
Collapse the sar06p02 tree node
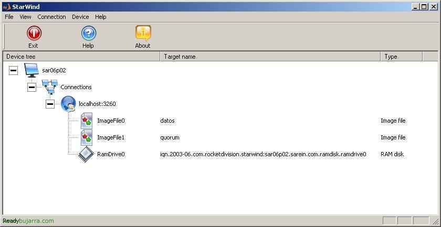click(13, 70)
